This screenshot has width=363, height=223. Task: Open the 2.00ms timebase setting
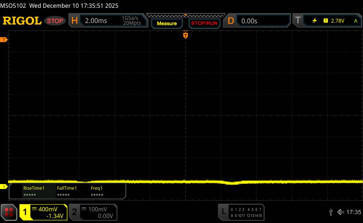pyautogui.click(x=96, y=21)
